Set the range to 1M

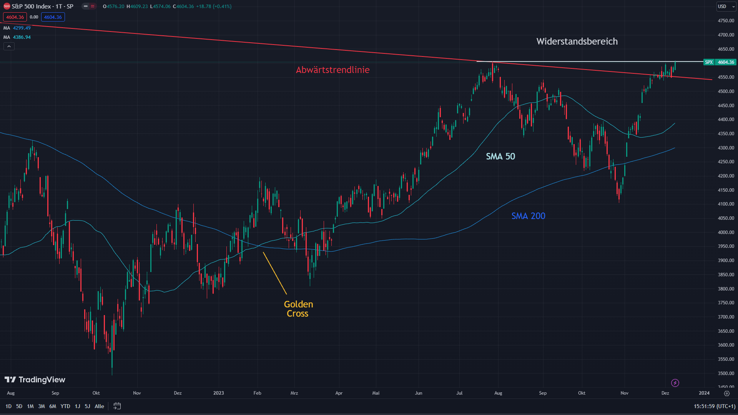[x=30, y=406]
